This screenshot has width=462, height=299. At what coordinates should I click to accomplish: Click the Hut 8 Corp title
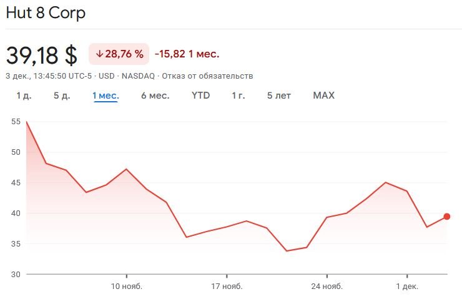pos(46,13)
